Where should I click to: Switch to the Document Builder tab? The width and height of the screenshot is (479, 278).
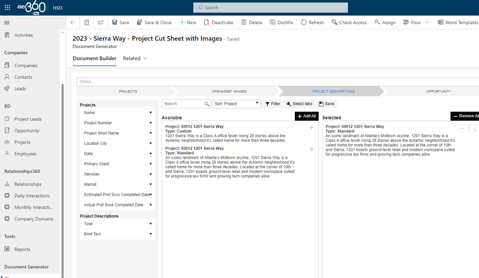coord(95,59)
